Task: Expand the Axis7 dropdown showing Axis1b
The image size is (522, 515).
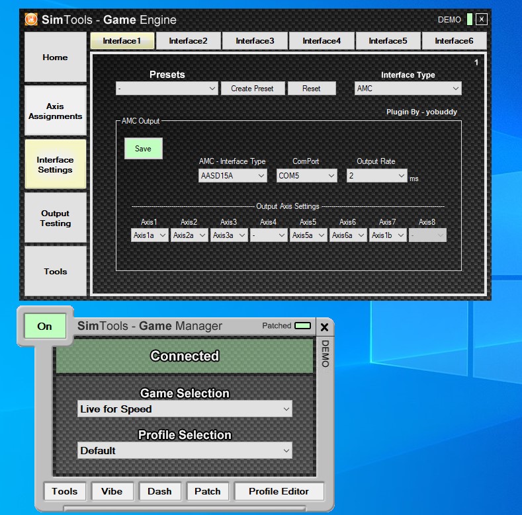Action: click(x=388, y=235)
